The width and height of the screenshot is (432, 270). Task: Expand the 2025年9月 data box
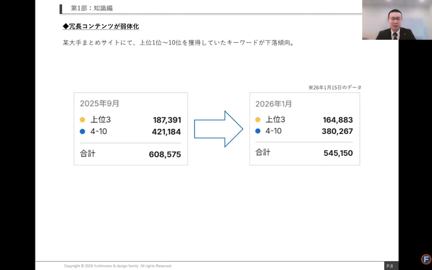(131, 128)
